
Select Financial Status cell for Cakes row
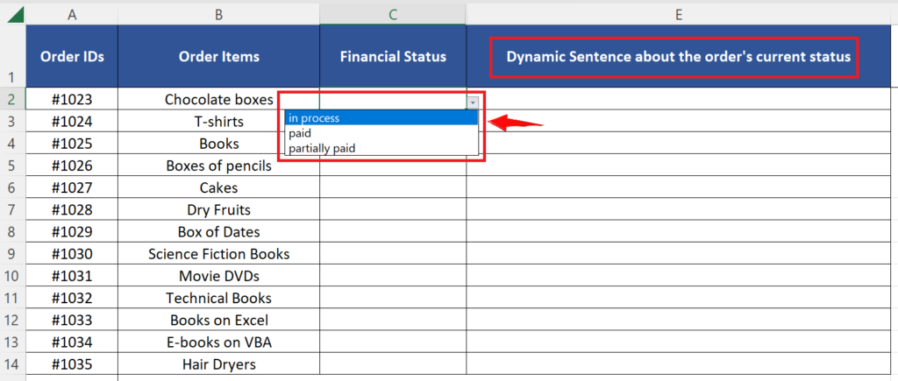393,187
